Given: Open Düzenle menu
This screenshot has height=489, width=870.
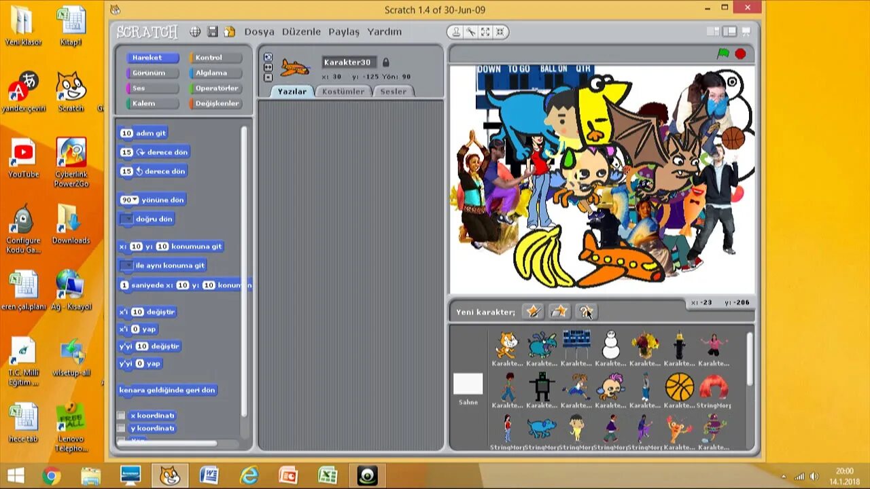Looking at the screenshot, I should (x=301, y=32).
